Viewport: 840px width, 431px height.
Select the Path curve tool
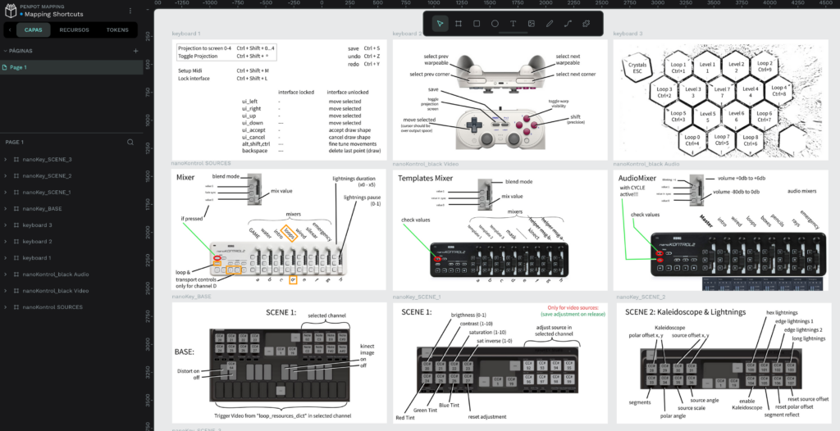(x=568, y=24)
